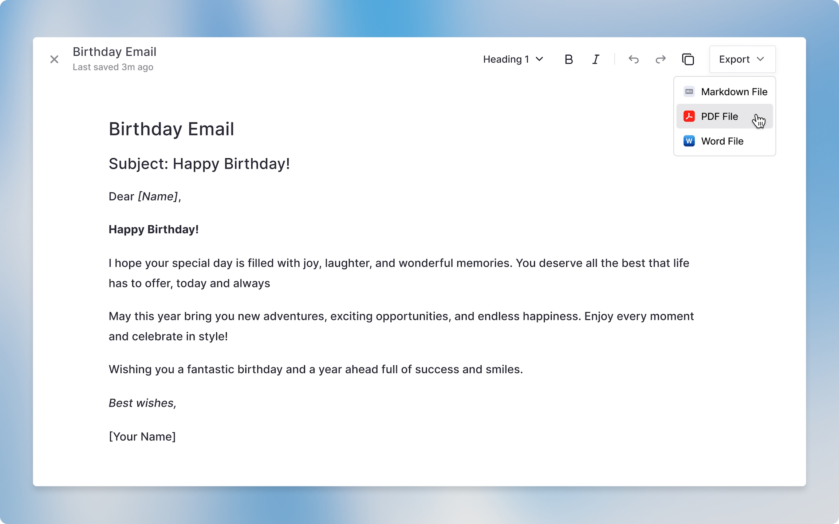
Task: Click the [Your Name] signature placeholder
Action: point(142,437)
